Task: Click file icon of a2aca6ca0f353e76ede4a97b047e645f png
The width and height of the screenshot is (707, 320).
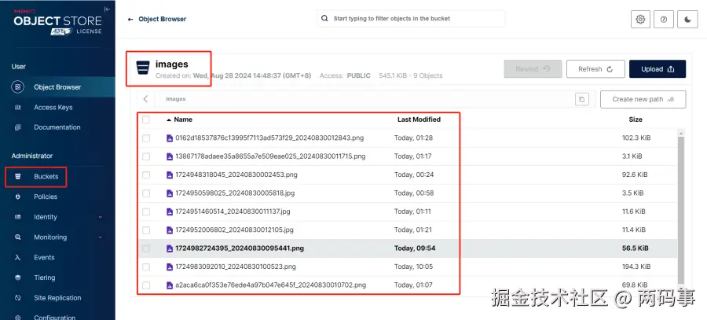Action: (x=170, y=285)
